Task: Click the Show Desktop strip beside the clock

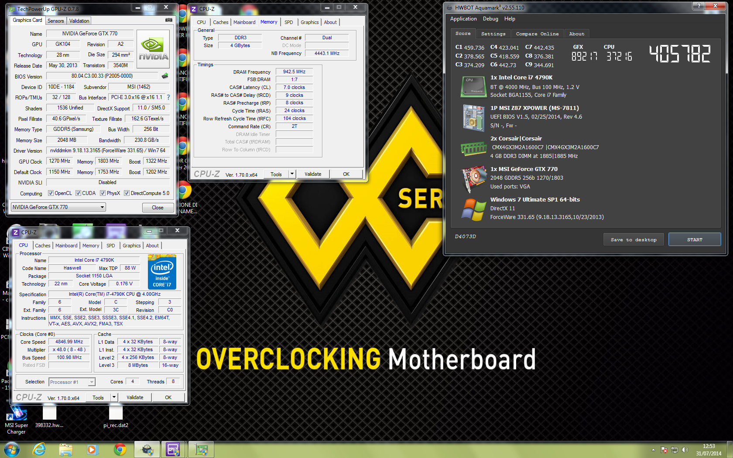Action: pos(730,450)
